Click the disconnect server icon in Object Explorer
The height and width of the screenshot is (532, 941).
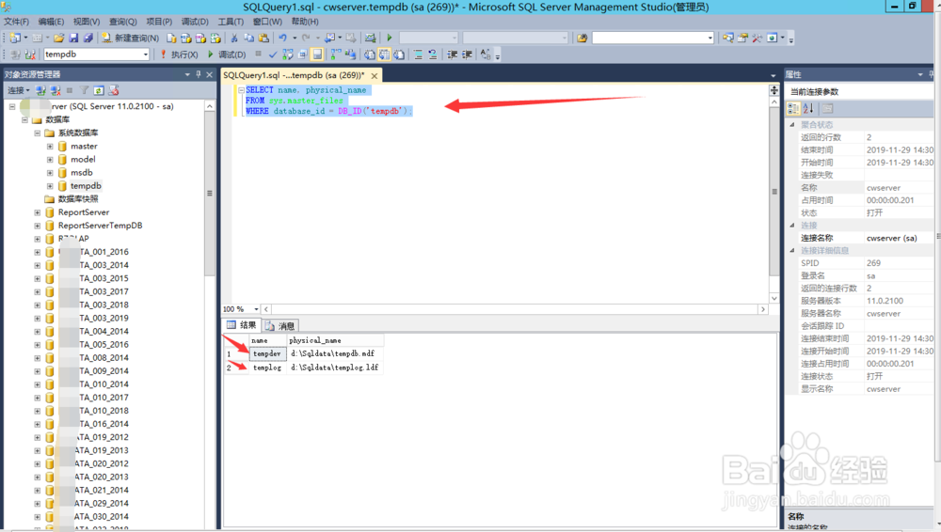(56, 90)
